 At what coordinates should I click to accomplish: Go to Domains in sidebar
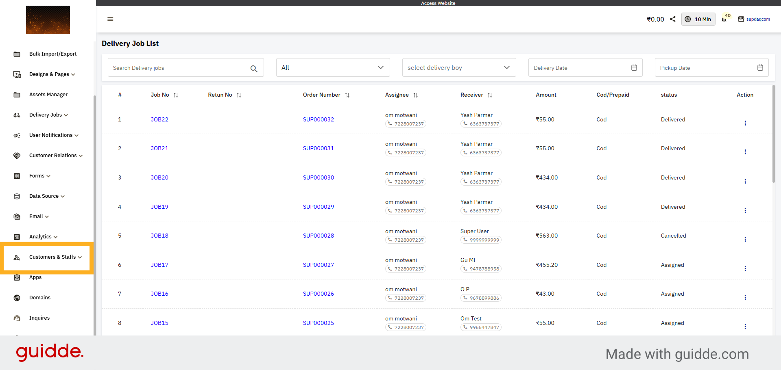coord(40,298)
